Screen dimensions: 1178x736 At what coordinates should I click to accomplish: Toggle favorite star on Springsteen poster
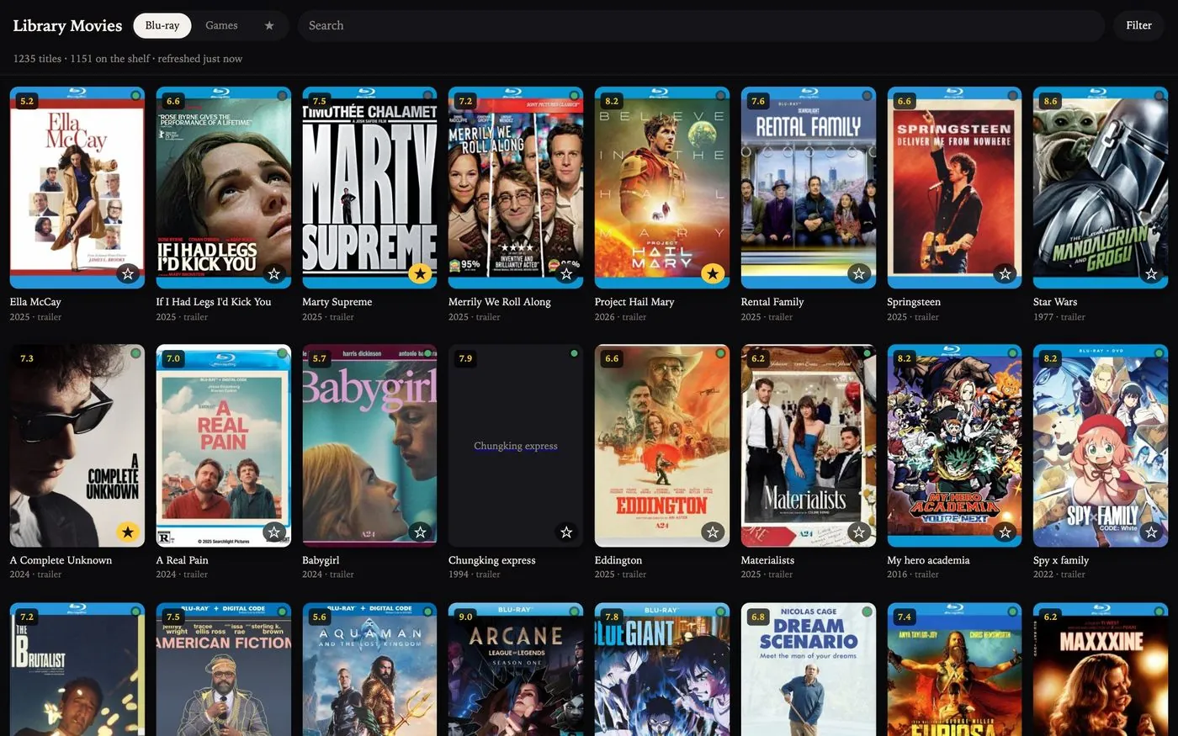click(1006, 274)
